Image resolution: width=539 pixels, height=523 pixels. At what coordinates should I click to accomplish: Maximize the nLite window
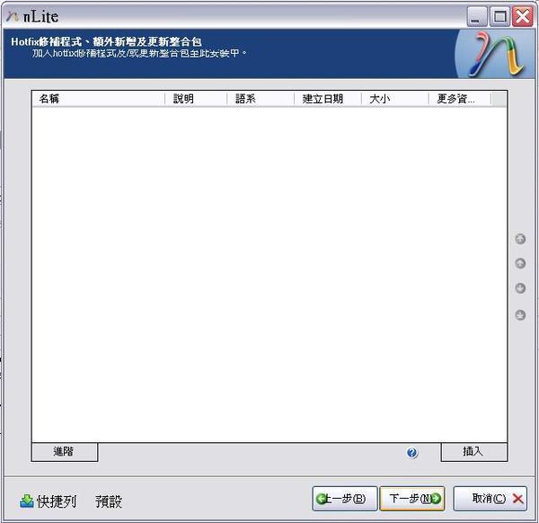coord(499,16)
